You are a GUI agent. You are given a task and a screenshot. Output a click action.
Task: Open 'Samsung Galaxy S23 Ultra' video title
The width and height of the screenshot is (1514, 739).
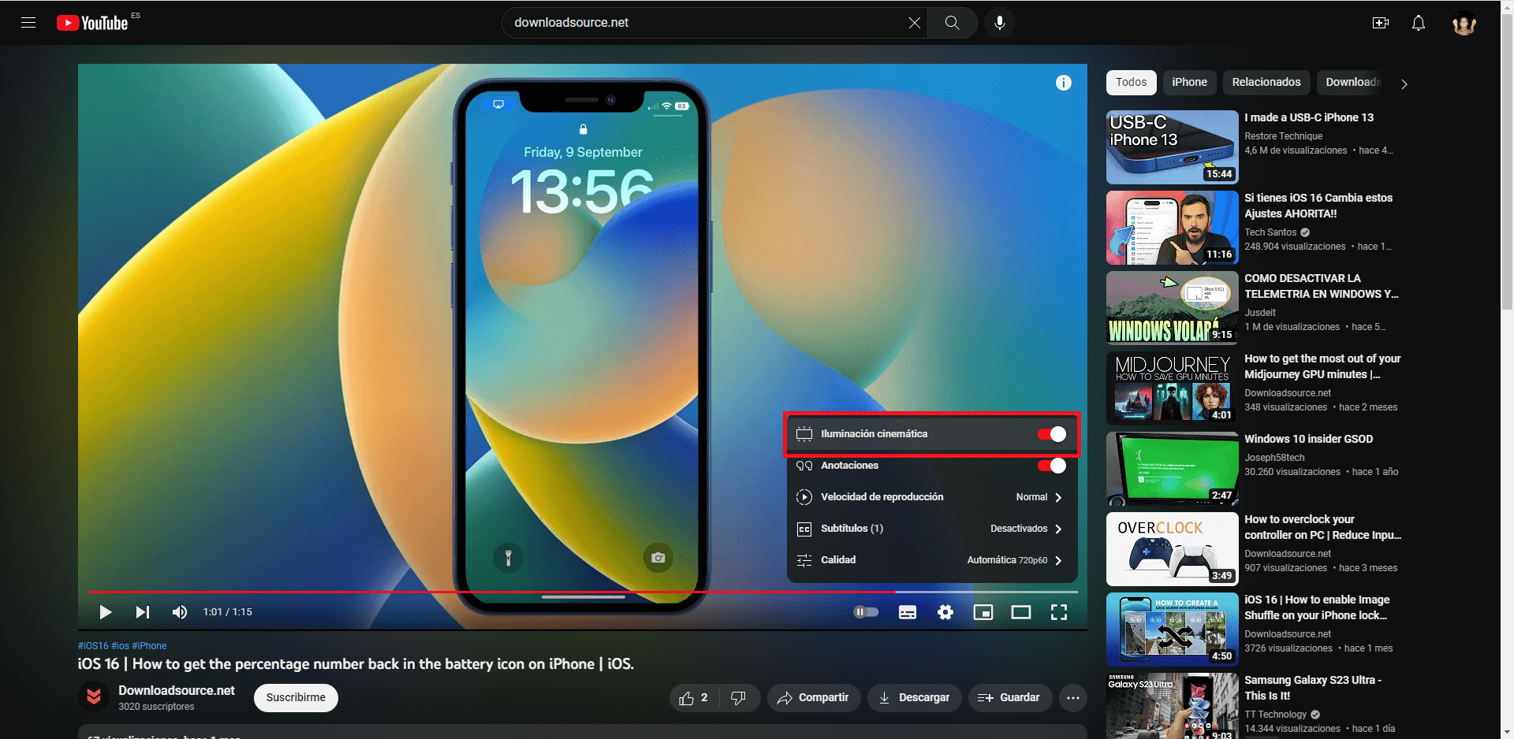1313,688
